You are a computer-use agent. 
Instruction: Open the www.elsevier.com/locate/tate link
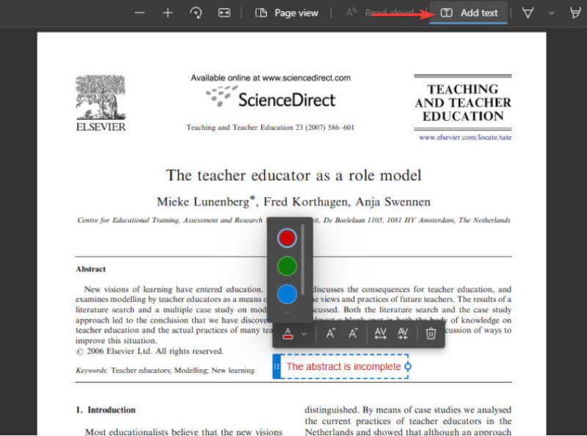click(x=465, y=137)
